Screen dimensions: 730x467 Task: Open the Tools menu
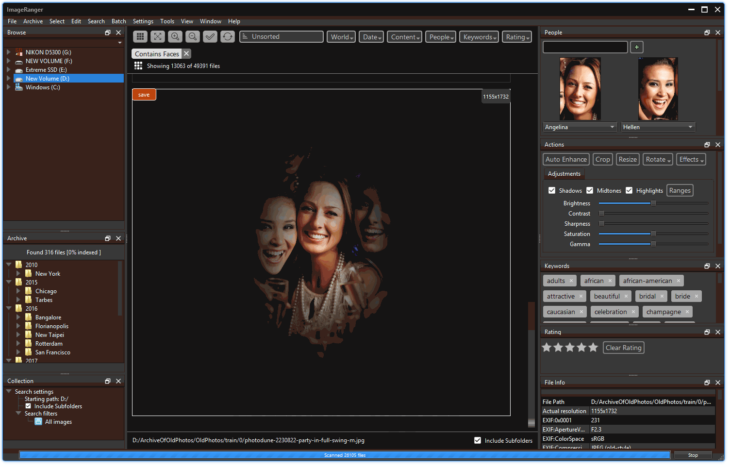pyautogui.click(x=167, y=21)
